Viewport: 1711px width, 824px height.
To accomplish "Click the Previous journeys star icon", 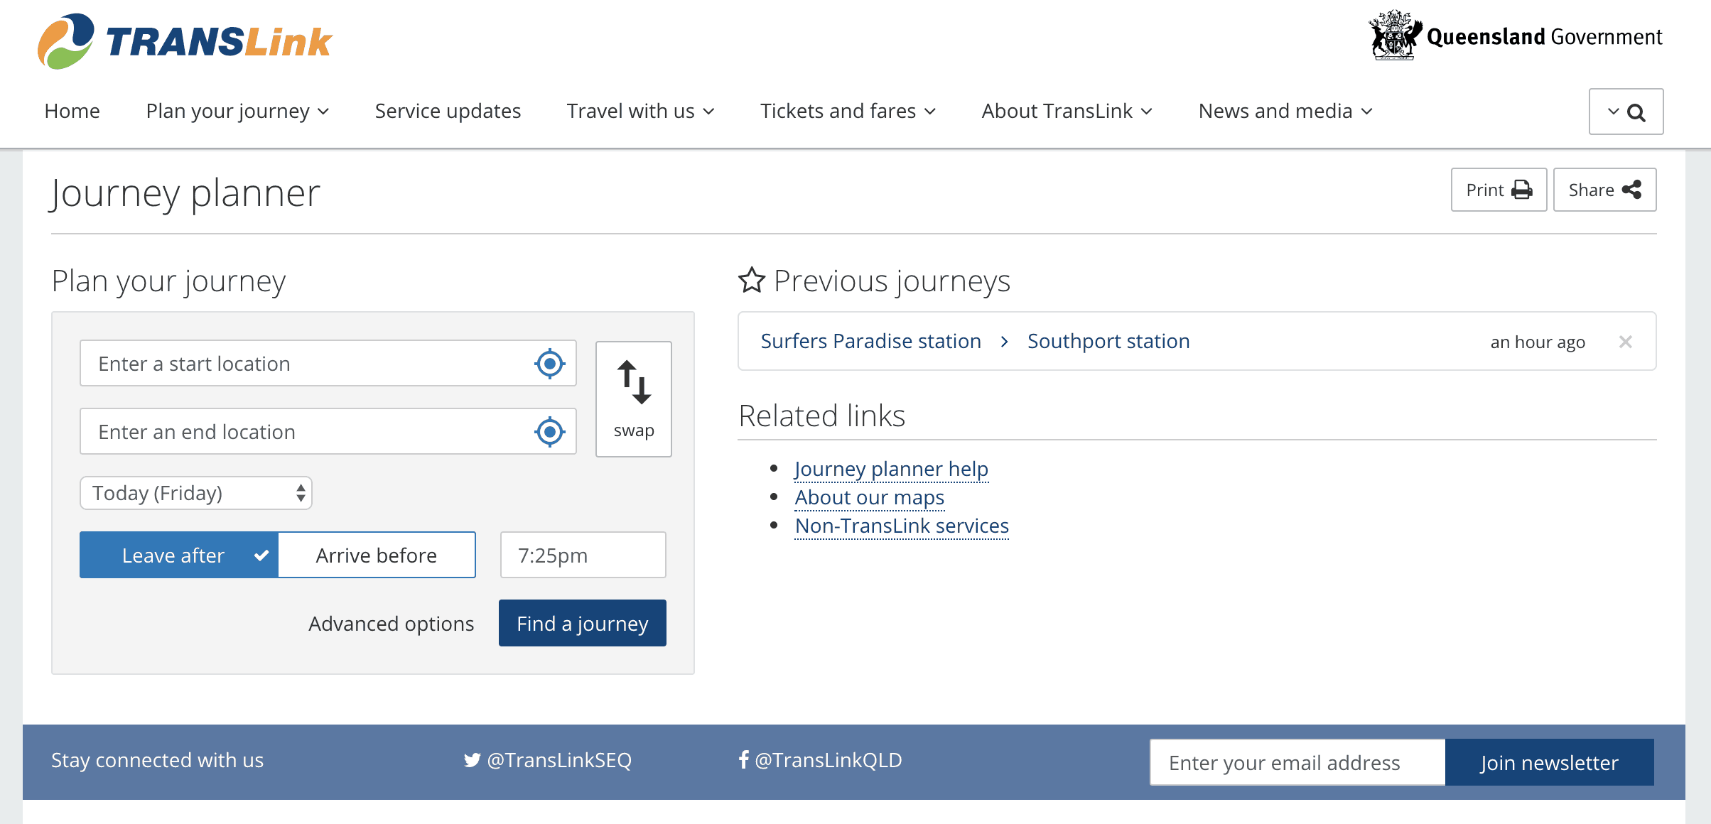I will coord(752,281).
